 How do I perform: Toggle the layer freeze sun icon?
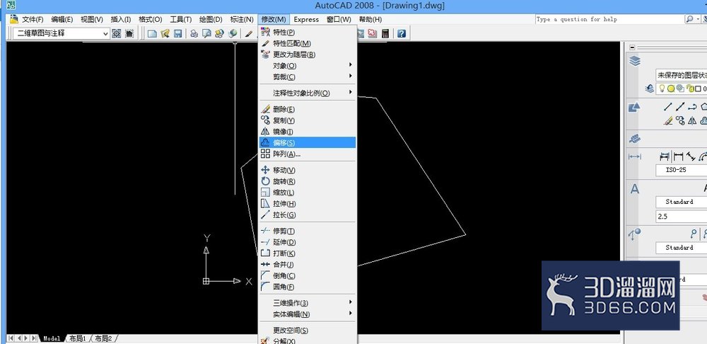[670, 88]
